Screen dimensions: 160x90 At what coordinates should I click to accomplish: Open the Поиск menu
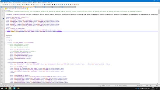10,3
